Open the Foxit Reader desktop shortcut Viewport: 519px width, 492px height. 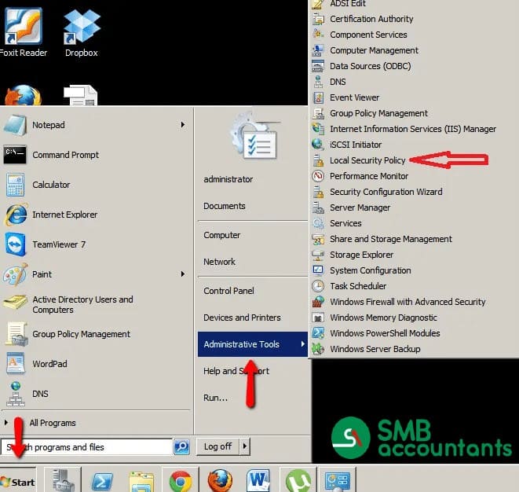(24, 31)
